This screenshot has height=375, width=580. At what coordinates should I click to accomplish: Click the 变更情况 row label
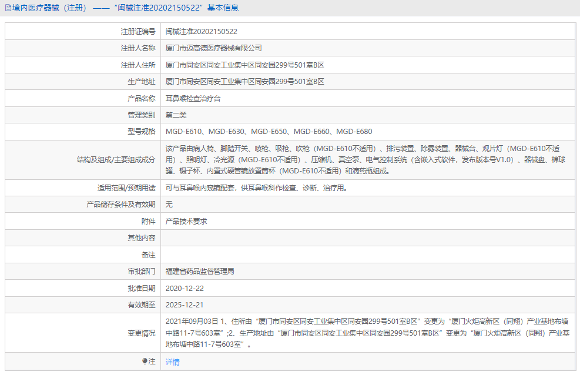pyautogui.click(x=141, y=333)
